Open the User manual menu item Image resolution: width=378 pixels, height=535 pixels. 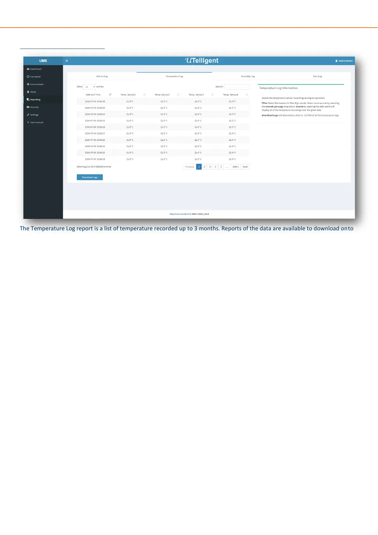coord(43,122)
